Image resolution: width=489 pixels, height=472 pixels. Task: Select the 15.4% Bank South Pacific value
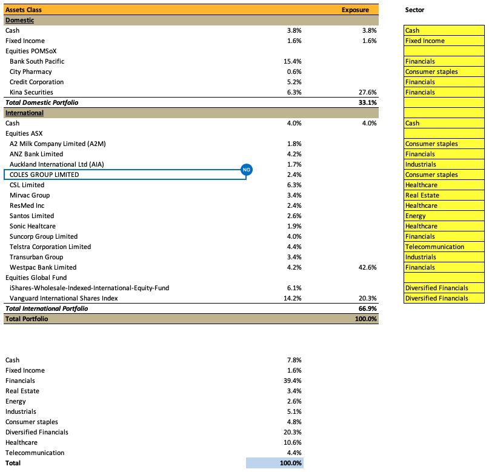click(292, 61)
